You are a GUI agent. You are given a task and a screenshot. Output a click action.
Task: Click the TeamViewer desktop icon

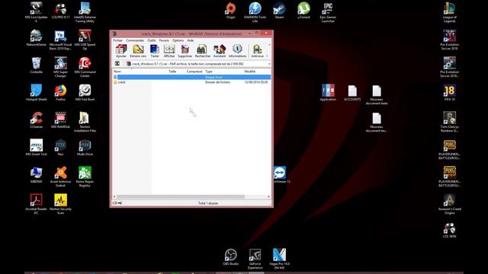[280, 174]
